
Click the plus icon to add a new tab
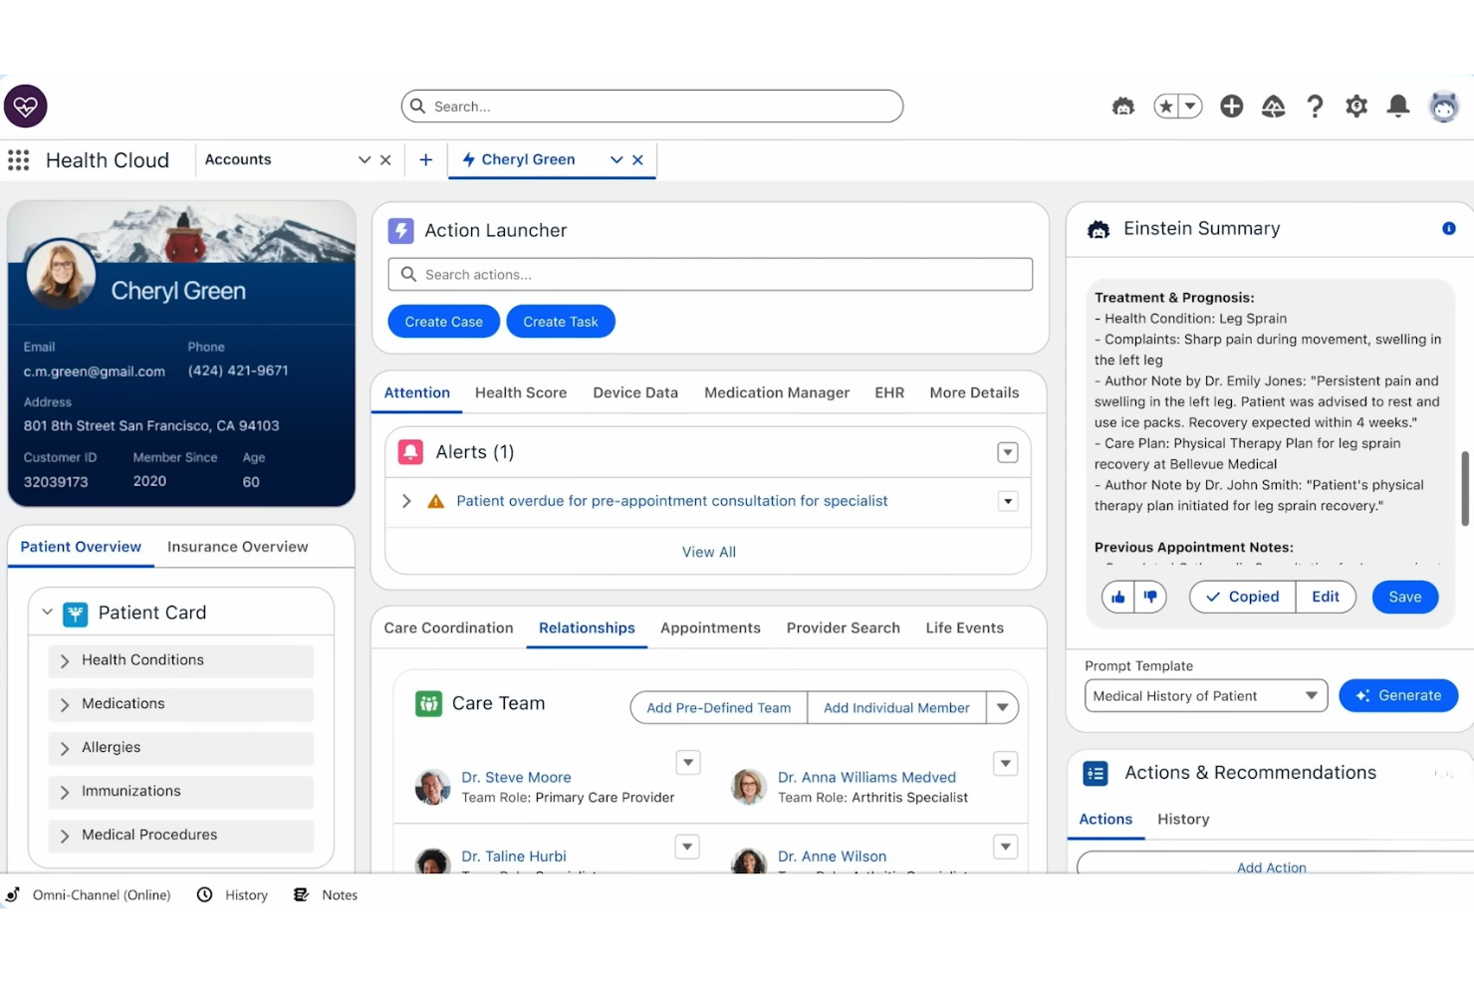tap(425, 160)
